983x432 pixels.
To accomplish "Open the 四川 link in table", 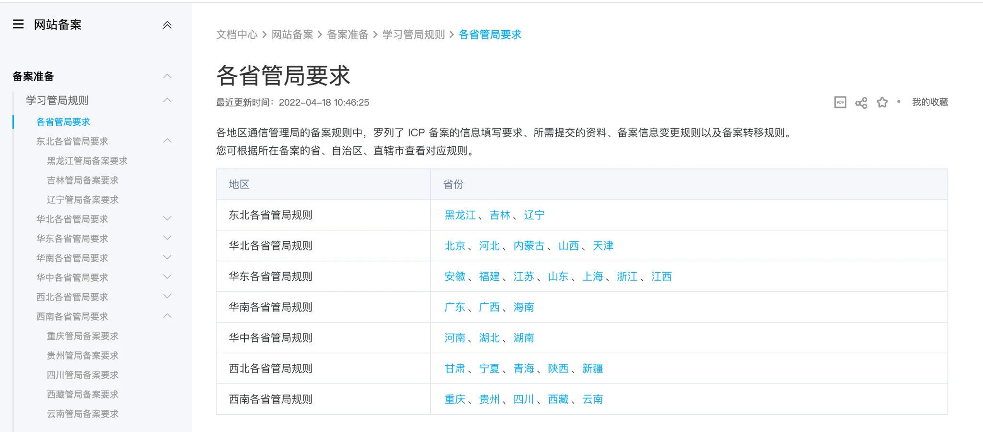I will [x=524, y=399].
